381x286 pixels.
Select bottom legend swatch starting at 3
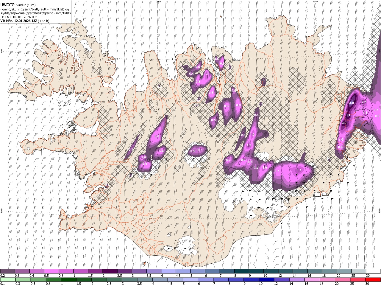[x=130, y=279]
